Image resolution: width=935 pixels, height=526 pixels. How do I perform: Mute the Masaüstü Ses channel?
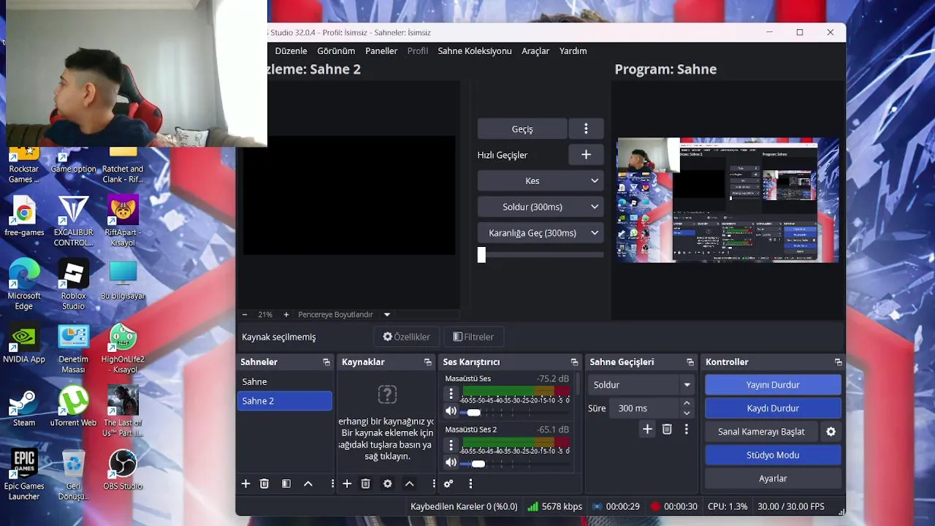451,412
